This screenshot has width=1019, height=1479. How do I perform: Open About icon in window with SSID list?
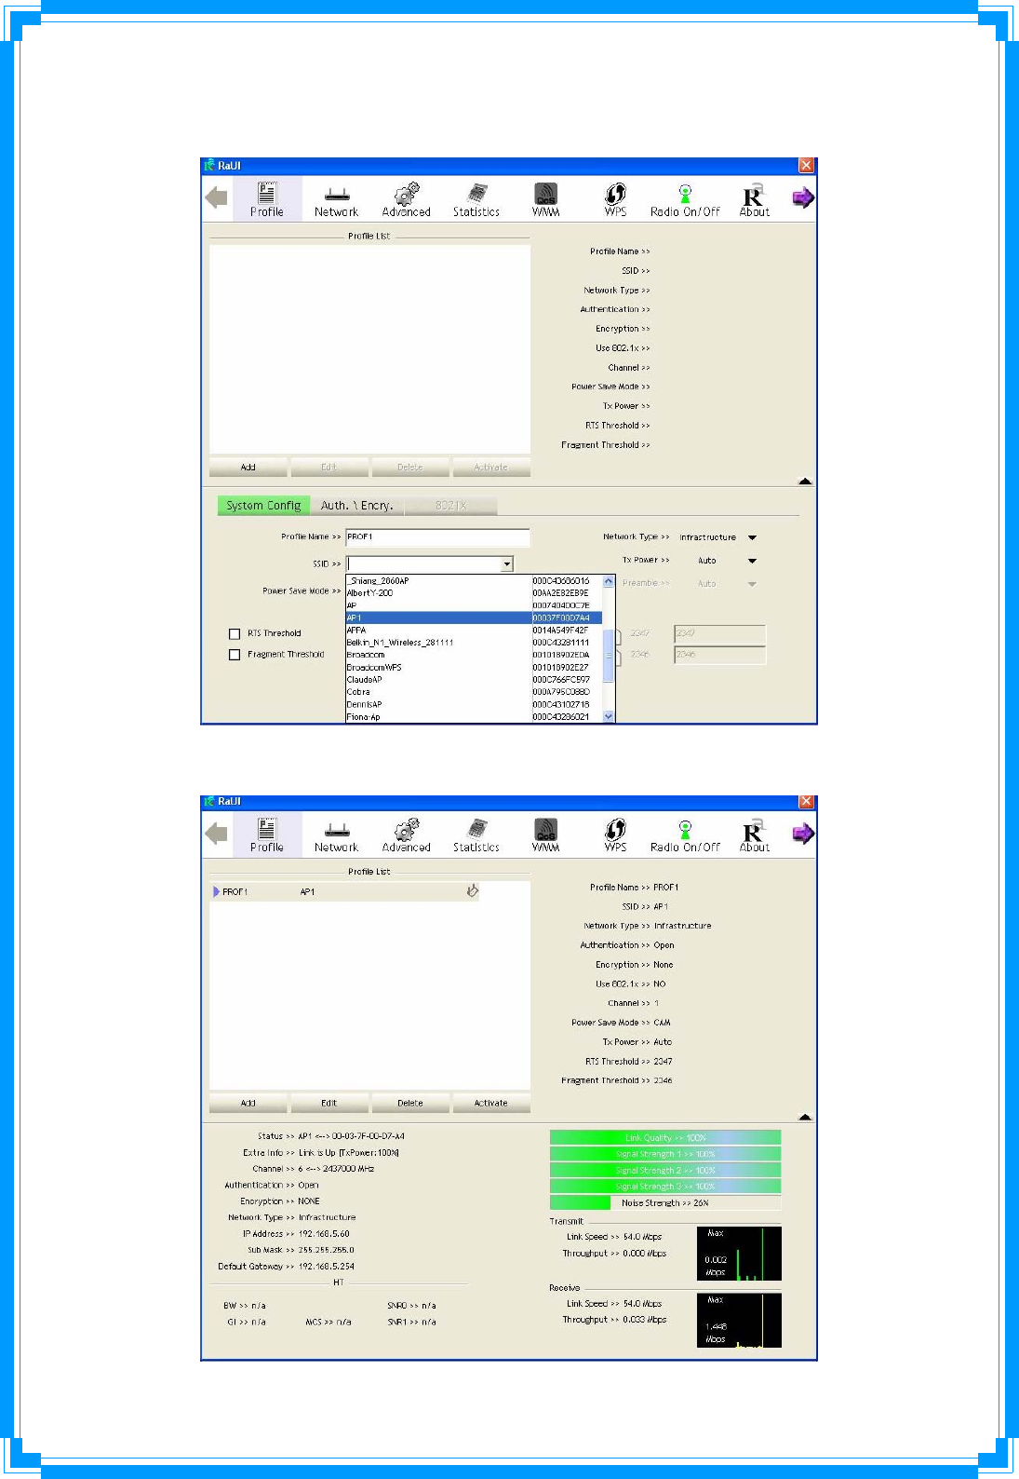click(x=754, y=199)
